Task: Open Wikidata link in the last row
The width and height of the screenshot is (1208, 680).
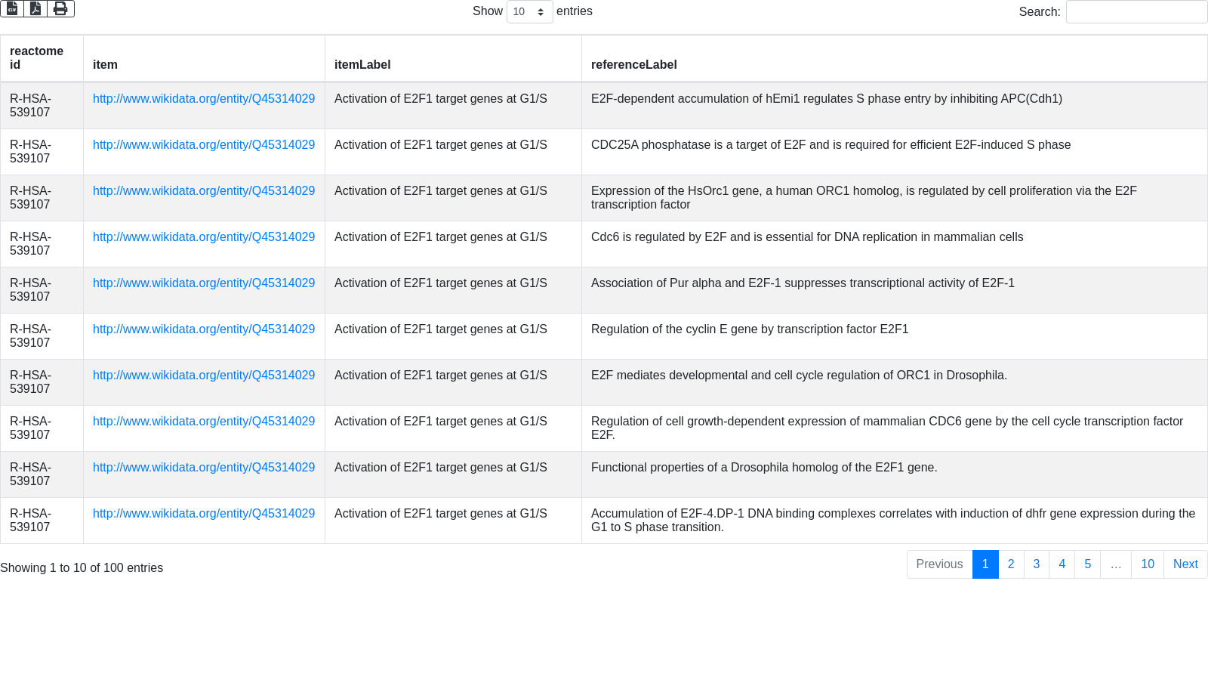Action: pos(204,514)
